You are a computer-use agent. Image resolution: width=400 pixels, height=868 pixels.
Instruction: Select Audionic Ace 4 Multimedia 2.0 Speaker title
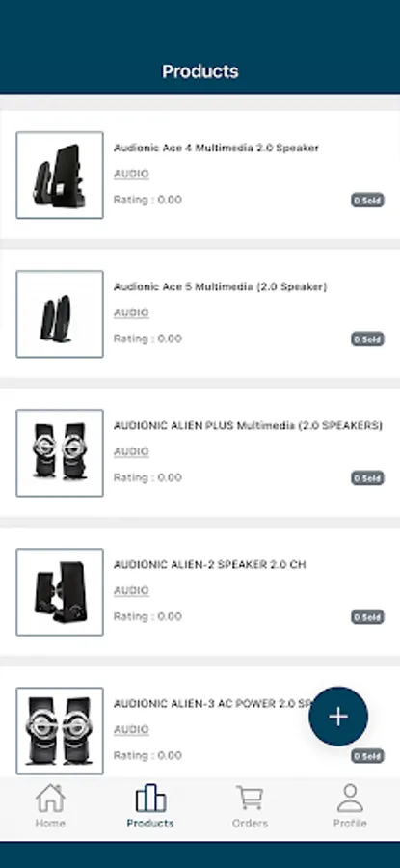pos(216,148)
